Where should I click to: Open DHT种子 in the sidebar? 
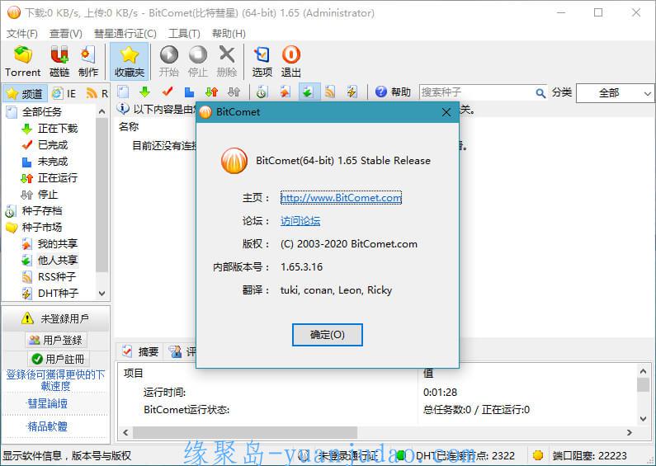point(50,294)
